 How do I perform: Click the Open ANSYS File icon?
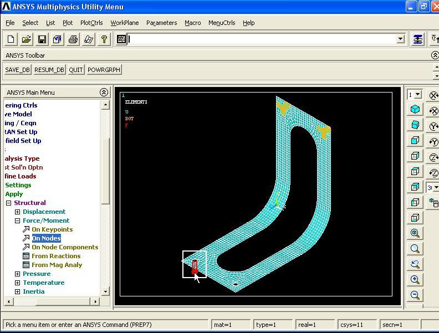[x=27, y=39]
